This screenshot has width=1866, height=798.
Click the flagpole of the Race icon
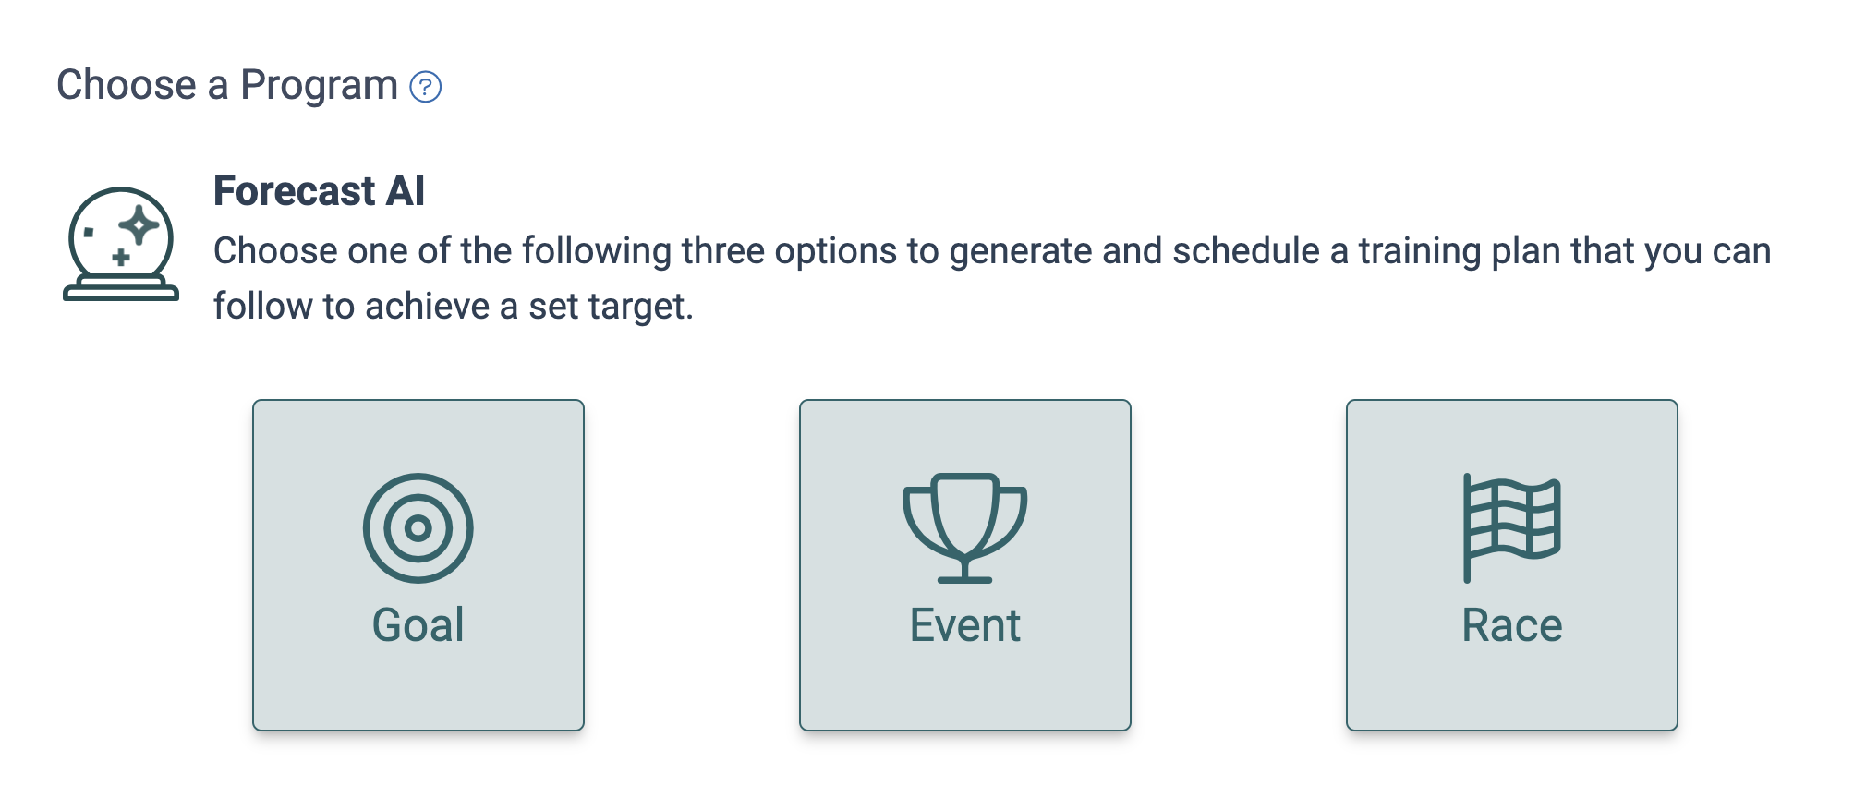1467,528
